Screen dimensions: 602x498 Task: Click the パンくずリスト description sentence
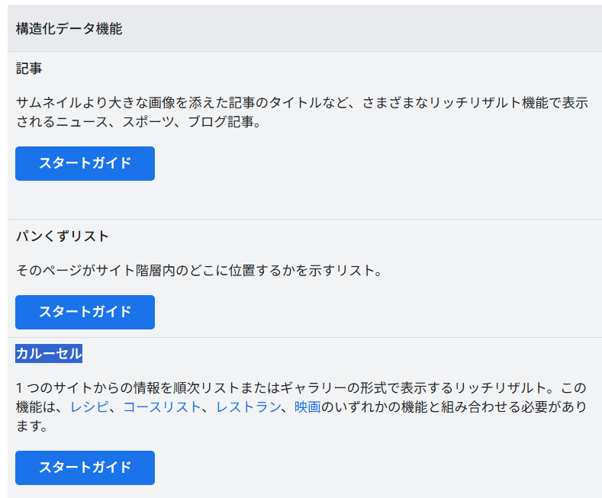pos(198,271)
